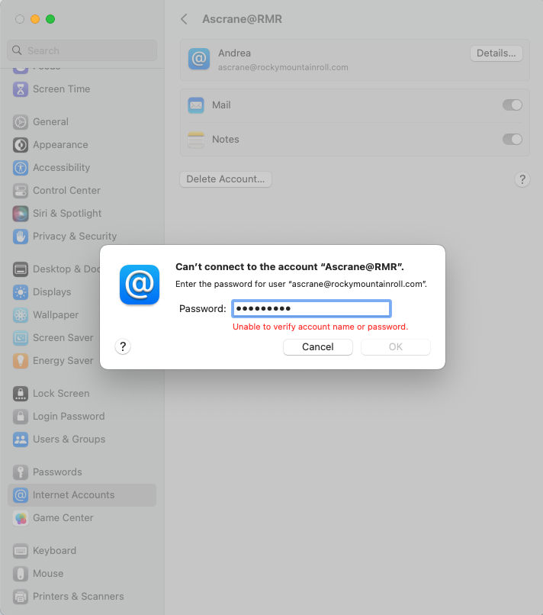Open General settings in sidebar
This screenshot has width=543, height=615.
click(50, 122)
